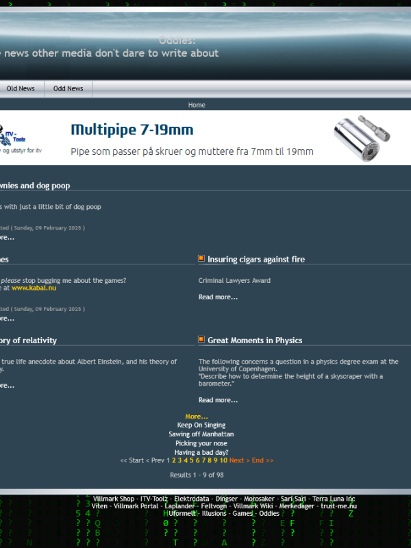Image resolution: width=411 pixels, height=548 pixels.
Task: Open the Odd News menu tab
Action: point(68,88)
